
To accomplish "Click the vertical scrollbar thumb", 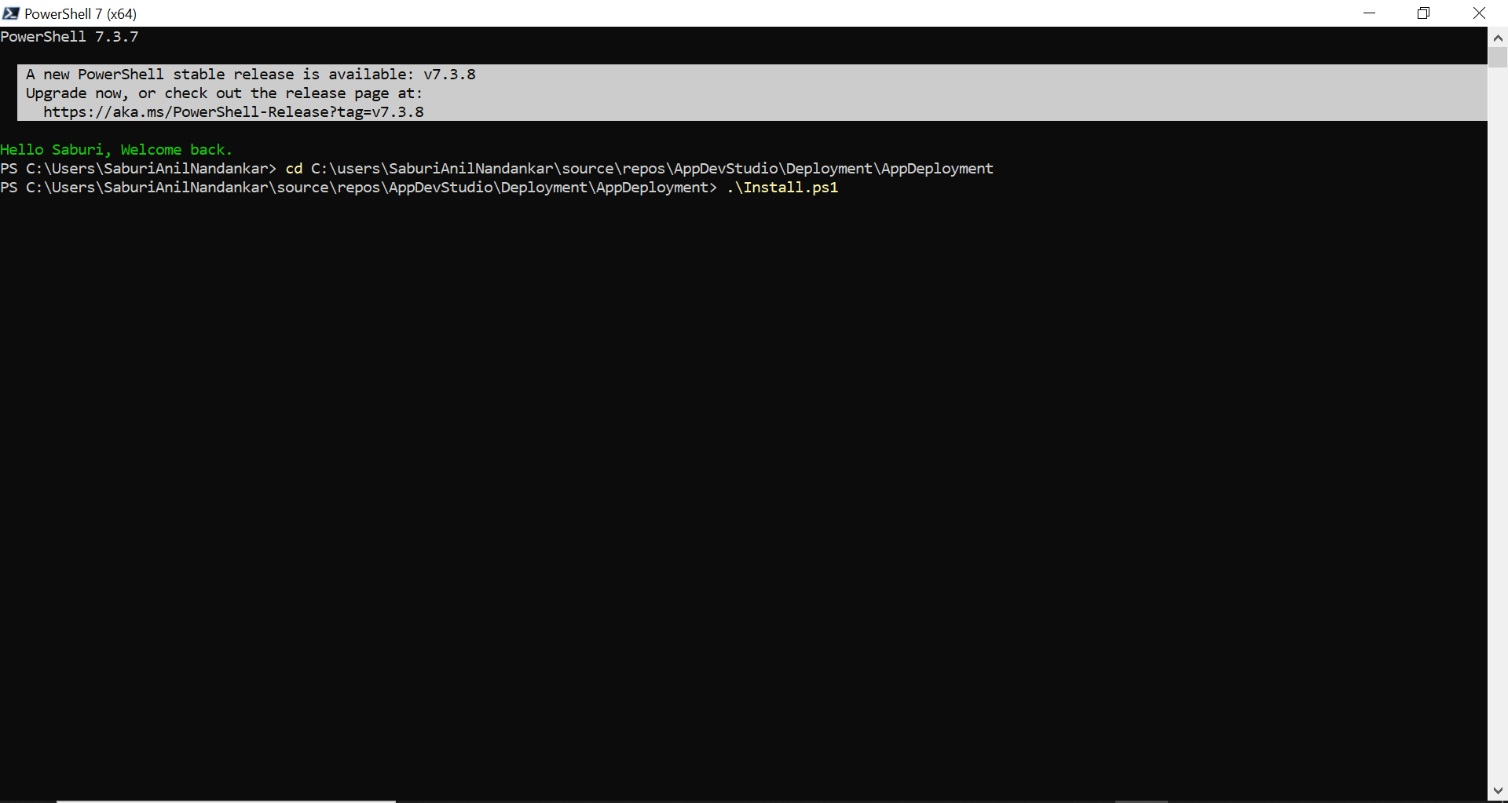I will (x=1498, y=57).
